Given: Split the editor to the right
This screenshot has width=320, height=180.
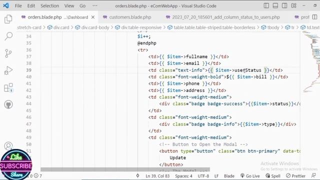Looking at the screenshot, I should [314, 17].
